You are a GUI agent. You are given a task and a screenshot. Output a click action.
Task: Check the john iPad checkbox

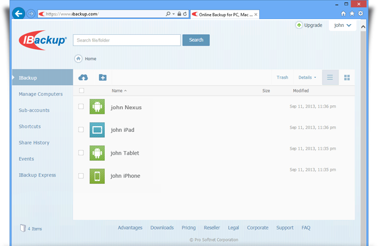click(81, 129)
